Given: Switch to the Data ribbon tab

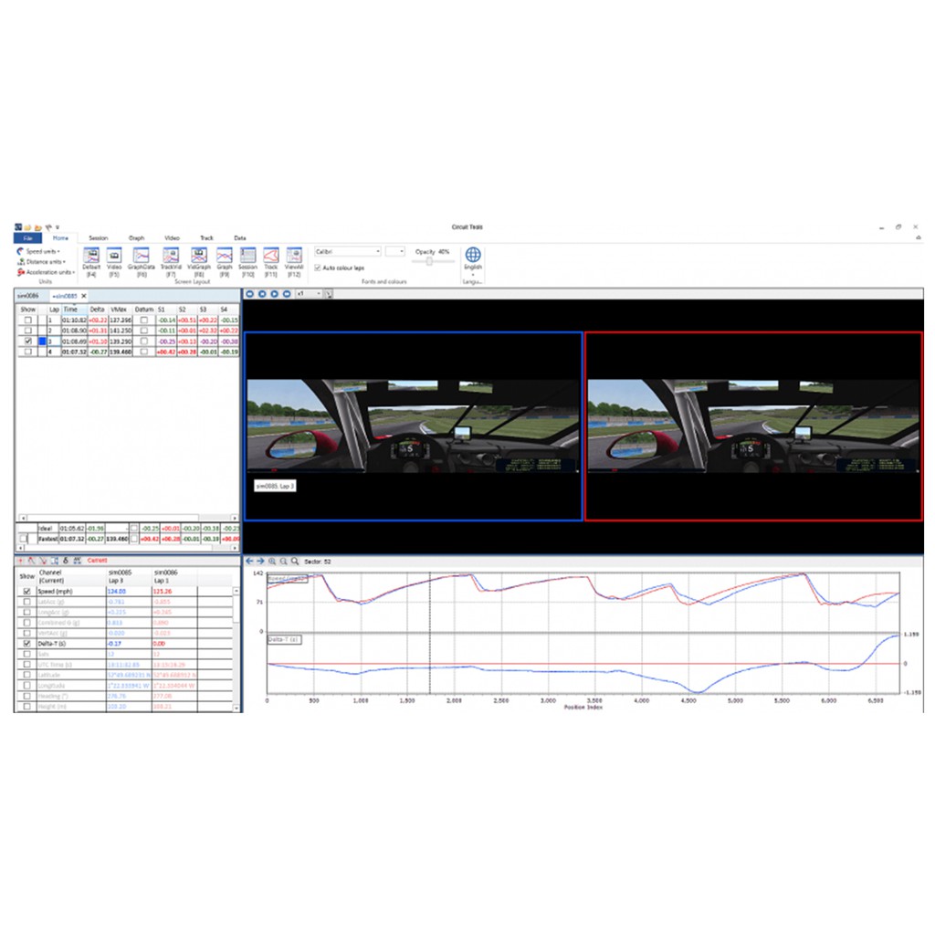Looking at the screenshot, I should (240, 238).
